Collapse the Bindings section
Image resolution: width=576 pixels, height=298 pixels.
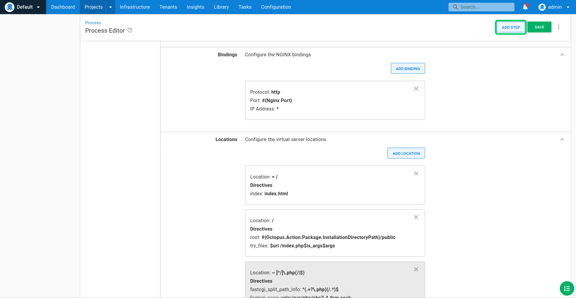(562, 55)
